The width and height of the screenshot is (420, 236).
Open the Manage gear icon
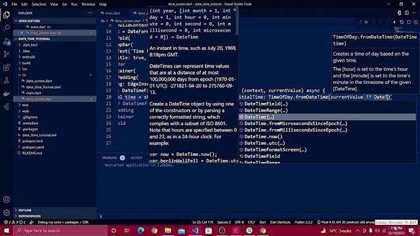(x=7, y=212)
